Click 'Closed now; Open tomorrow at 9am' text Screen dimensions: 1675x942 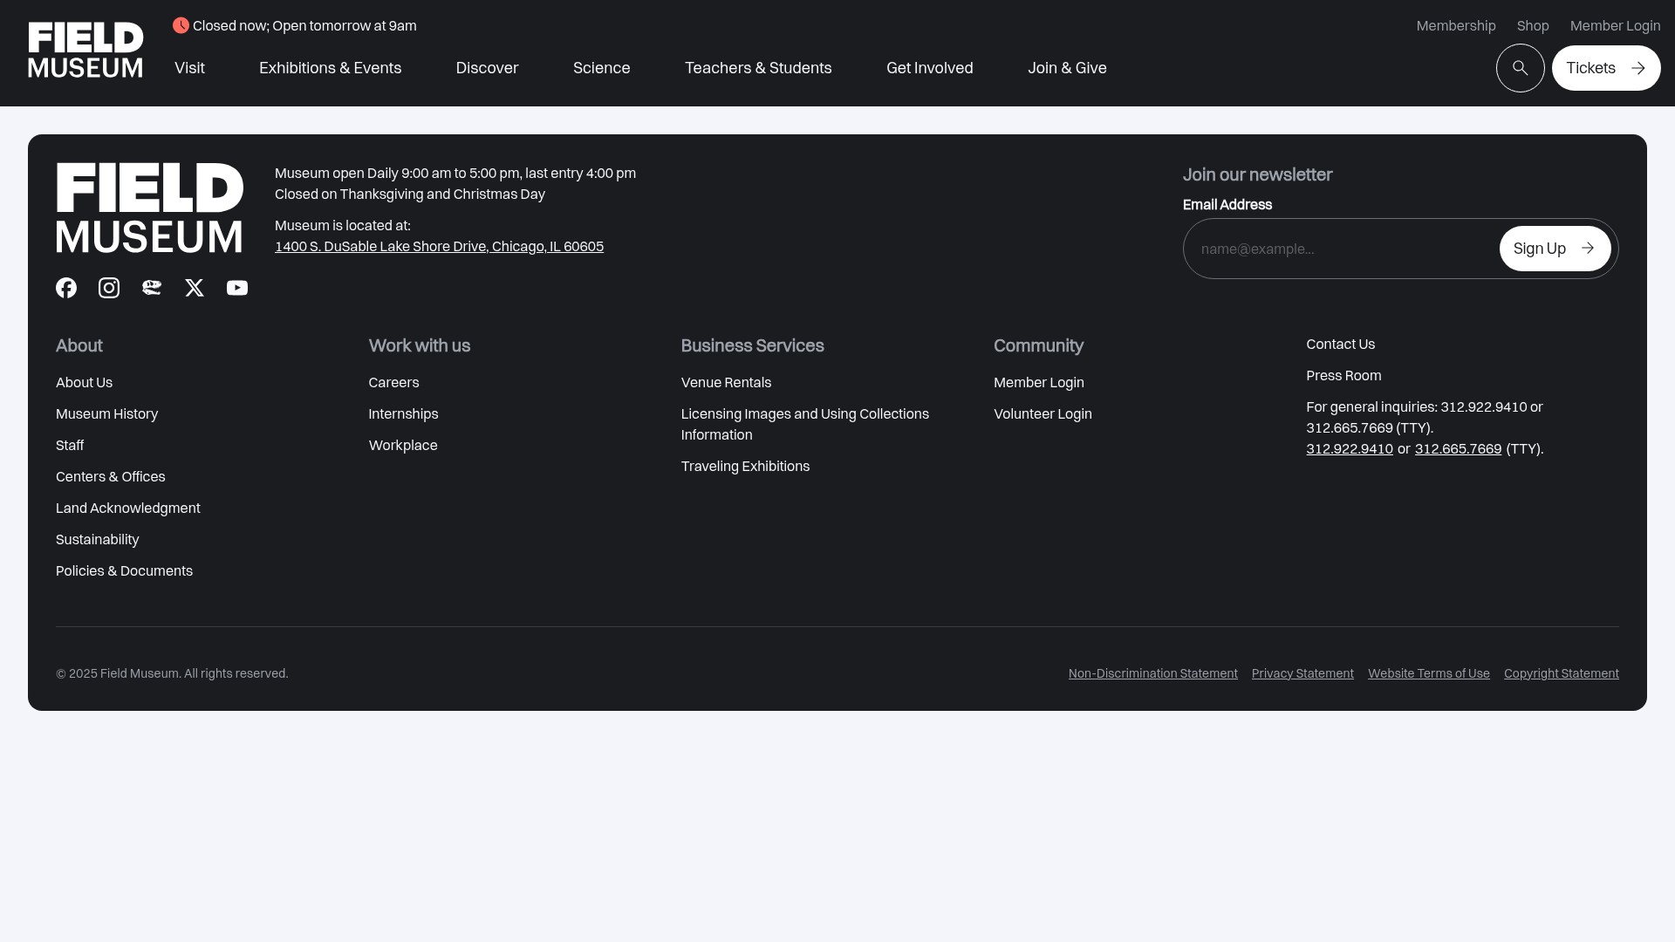coord(304,26)
